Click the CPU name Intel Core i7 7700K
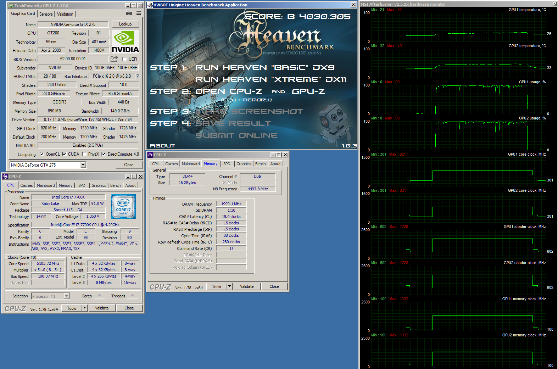Image resolution: width=558 pixels, height=369 pixels. tap(68, 197)
